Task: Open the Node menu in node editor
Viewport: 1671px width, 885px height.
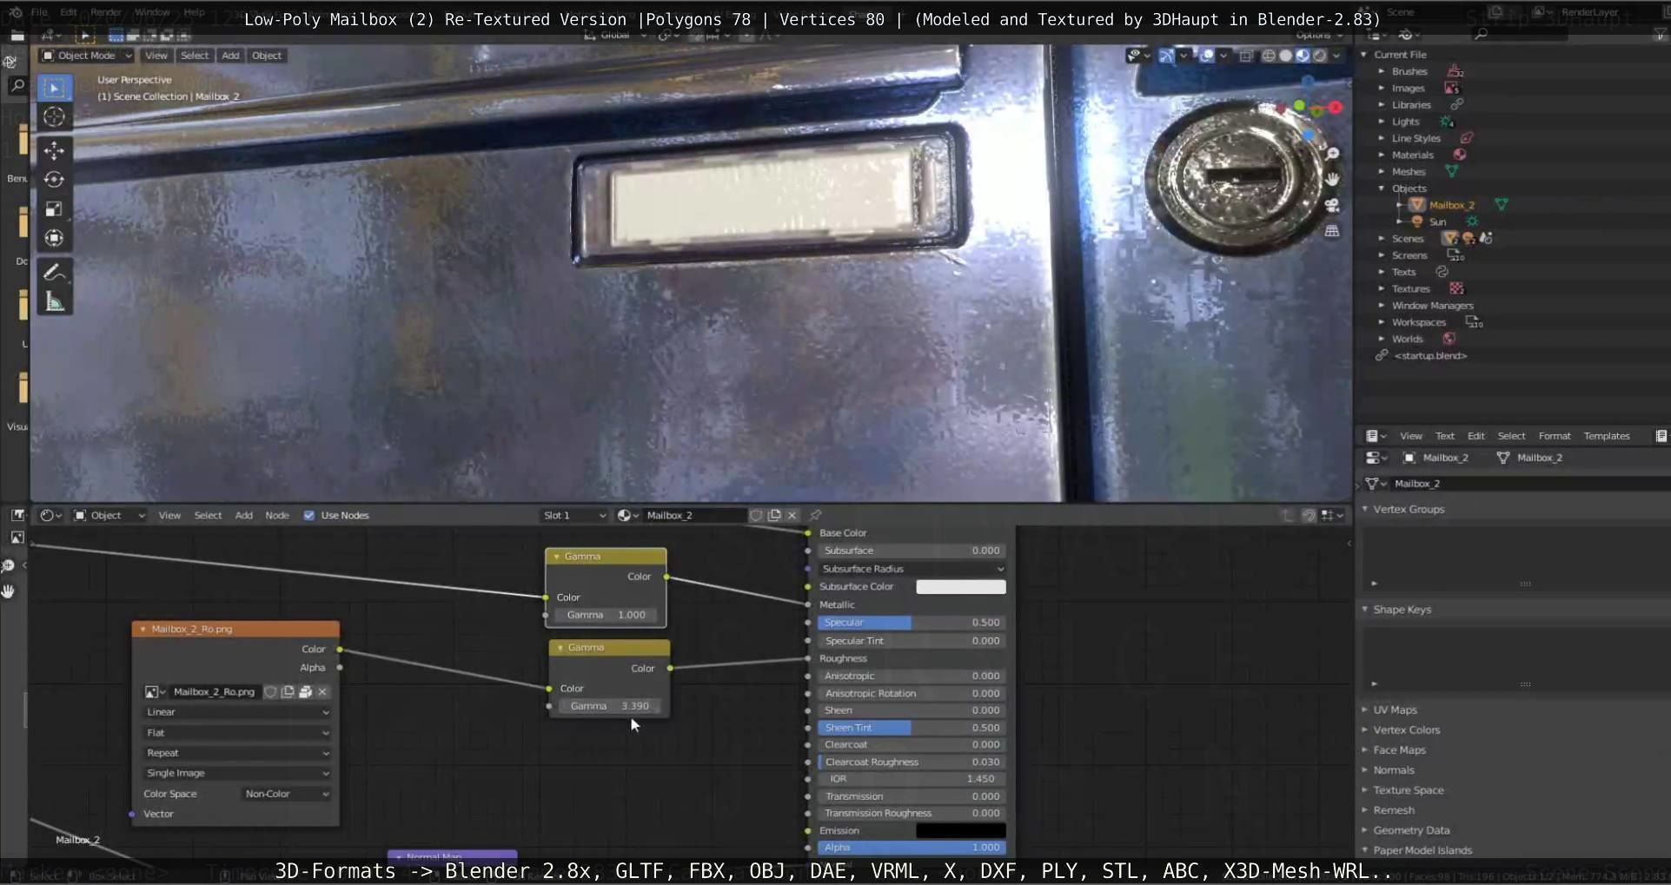Action: click(277, 516)
